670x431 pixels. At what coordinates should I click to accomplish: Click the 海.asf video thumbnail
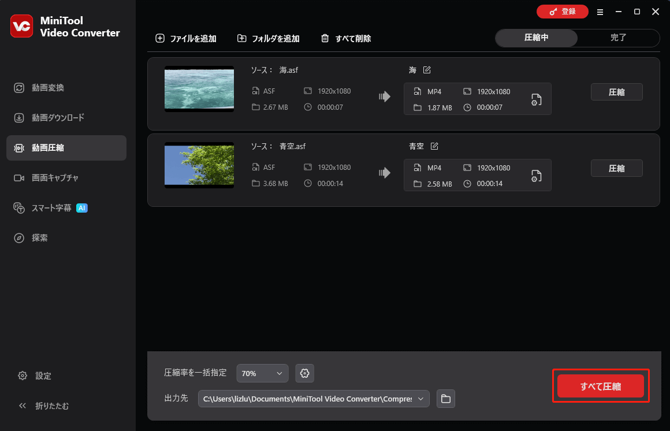(199, 88)
